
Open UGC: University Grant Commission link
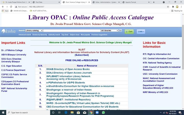[160, 74]
